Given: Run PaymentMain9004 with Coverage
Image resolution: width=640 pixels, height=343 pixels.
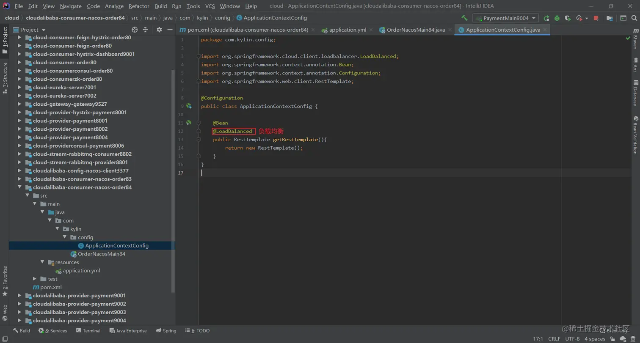Looking at the screenshot, I should 568,18.
